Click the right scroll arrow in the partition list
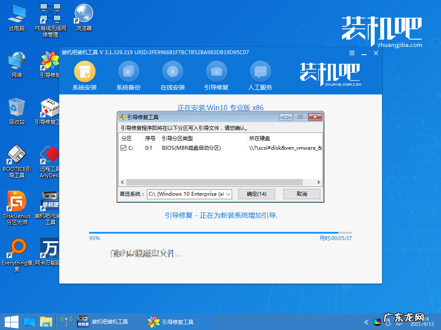This screenshot has height=330, width=441. [x=318, y=182]
